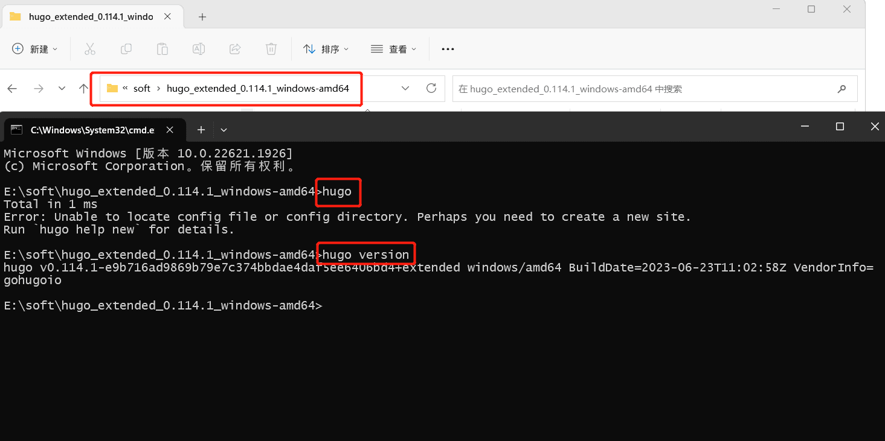Click the Cut icon in Explorer toolbar
Image resolution: width=885 pixels, height=441 pixels.
(90, 49)
